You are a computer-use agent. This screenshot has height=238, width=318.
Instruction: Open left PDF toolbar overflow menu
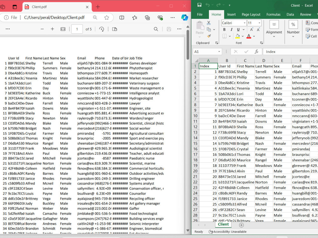pyautogui.click(x=8, y=29)
